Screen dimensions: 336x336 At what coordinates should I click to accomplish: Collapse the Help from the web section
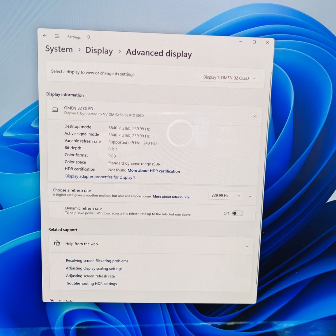(247, 246)
